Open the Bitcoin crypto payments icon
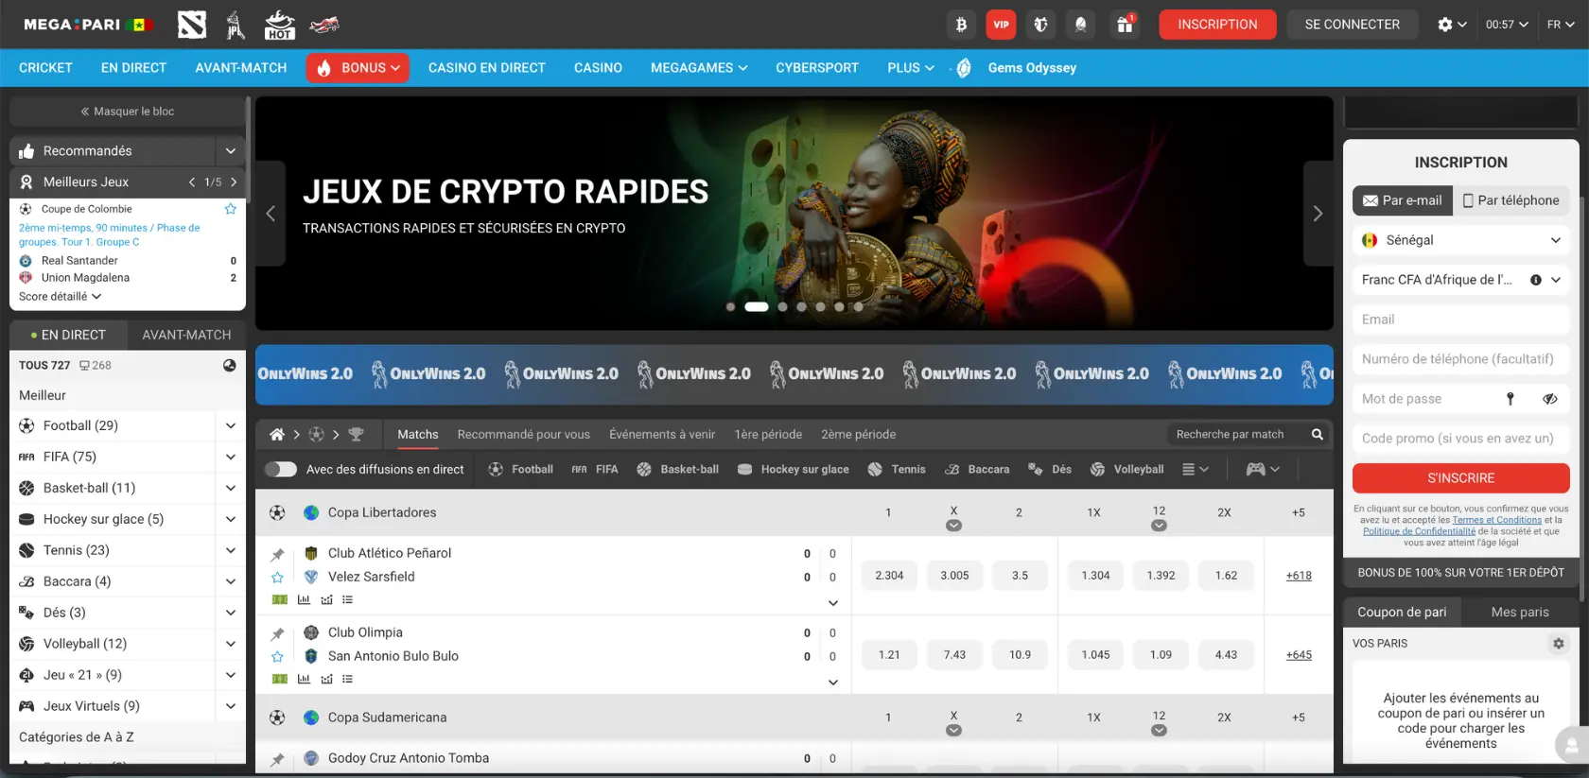This screenshot has height=778, width=1589. [x=961, y=25]
